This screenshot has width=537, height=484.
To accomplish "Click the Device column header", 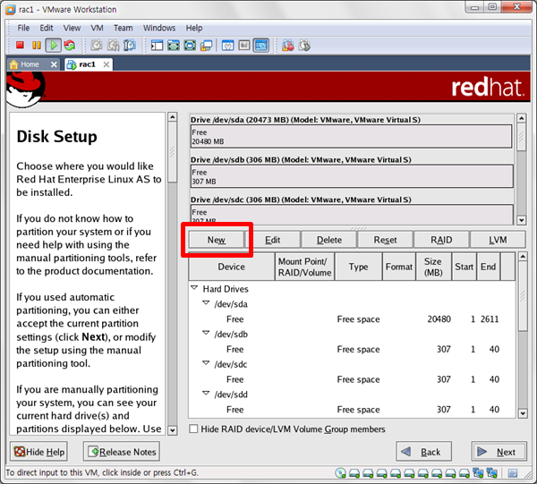I will (x=232, y=267).
